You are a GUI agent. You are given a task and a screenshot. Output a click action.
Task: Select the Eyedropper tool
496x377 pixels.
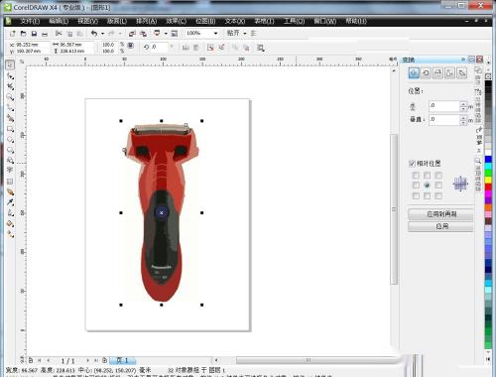pyautogui.click(x=10, y=202)
